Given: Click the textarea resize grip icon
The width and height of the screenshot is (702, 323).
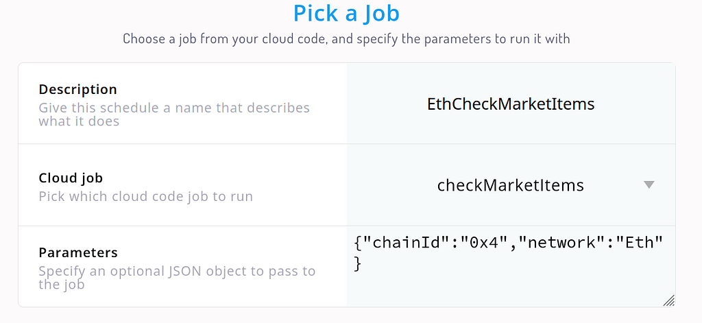Looking at the screenshot, I should click(669, 300).
